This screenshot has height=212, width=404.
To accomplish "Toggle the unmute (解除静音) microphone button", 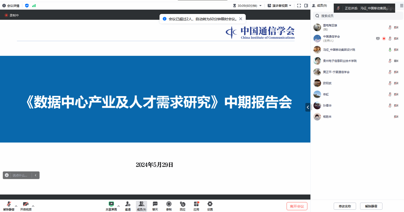I will tap(9, 204).
